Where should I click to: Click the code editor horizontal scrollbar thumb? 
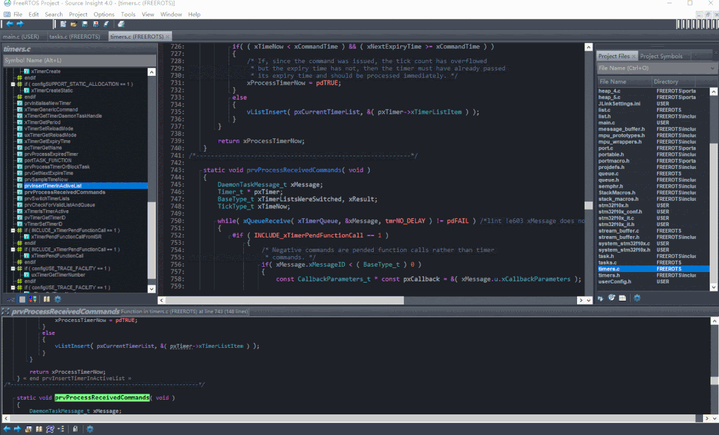point(283,301)
